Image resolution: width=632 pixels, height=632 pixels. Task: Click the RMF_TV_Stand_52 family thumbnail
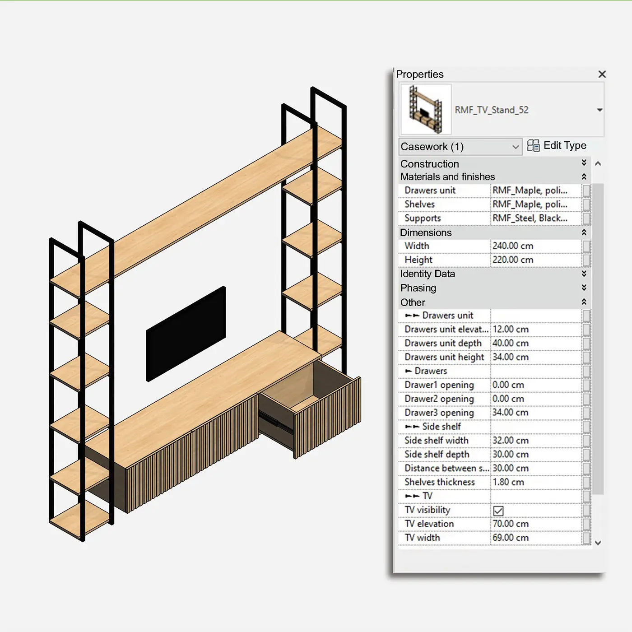pos(426,110)
